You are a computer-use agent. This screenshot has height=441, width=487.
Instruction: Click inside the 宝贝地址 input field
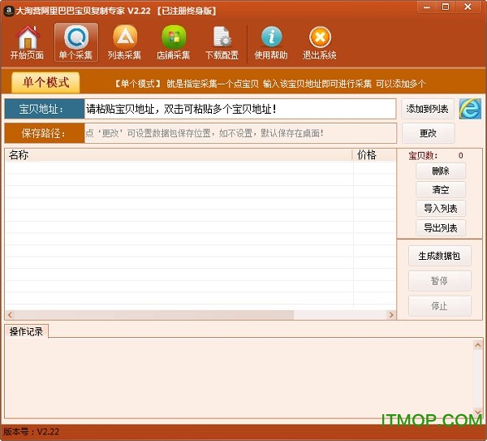(241, 109)
